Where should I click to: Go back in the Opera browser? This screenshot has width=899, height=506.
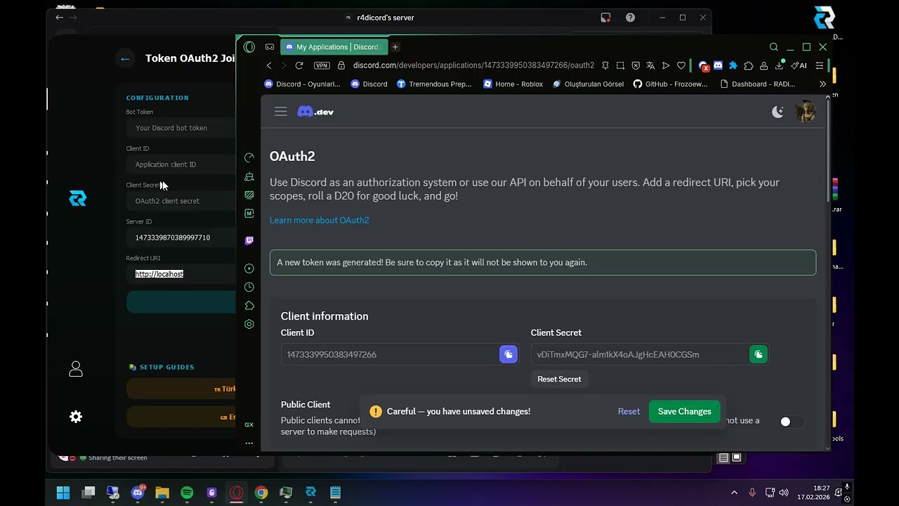pyautogui.click(x=269, y=65)
